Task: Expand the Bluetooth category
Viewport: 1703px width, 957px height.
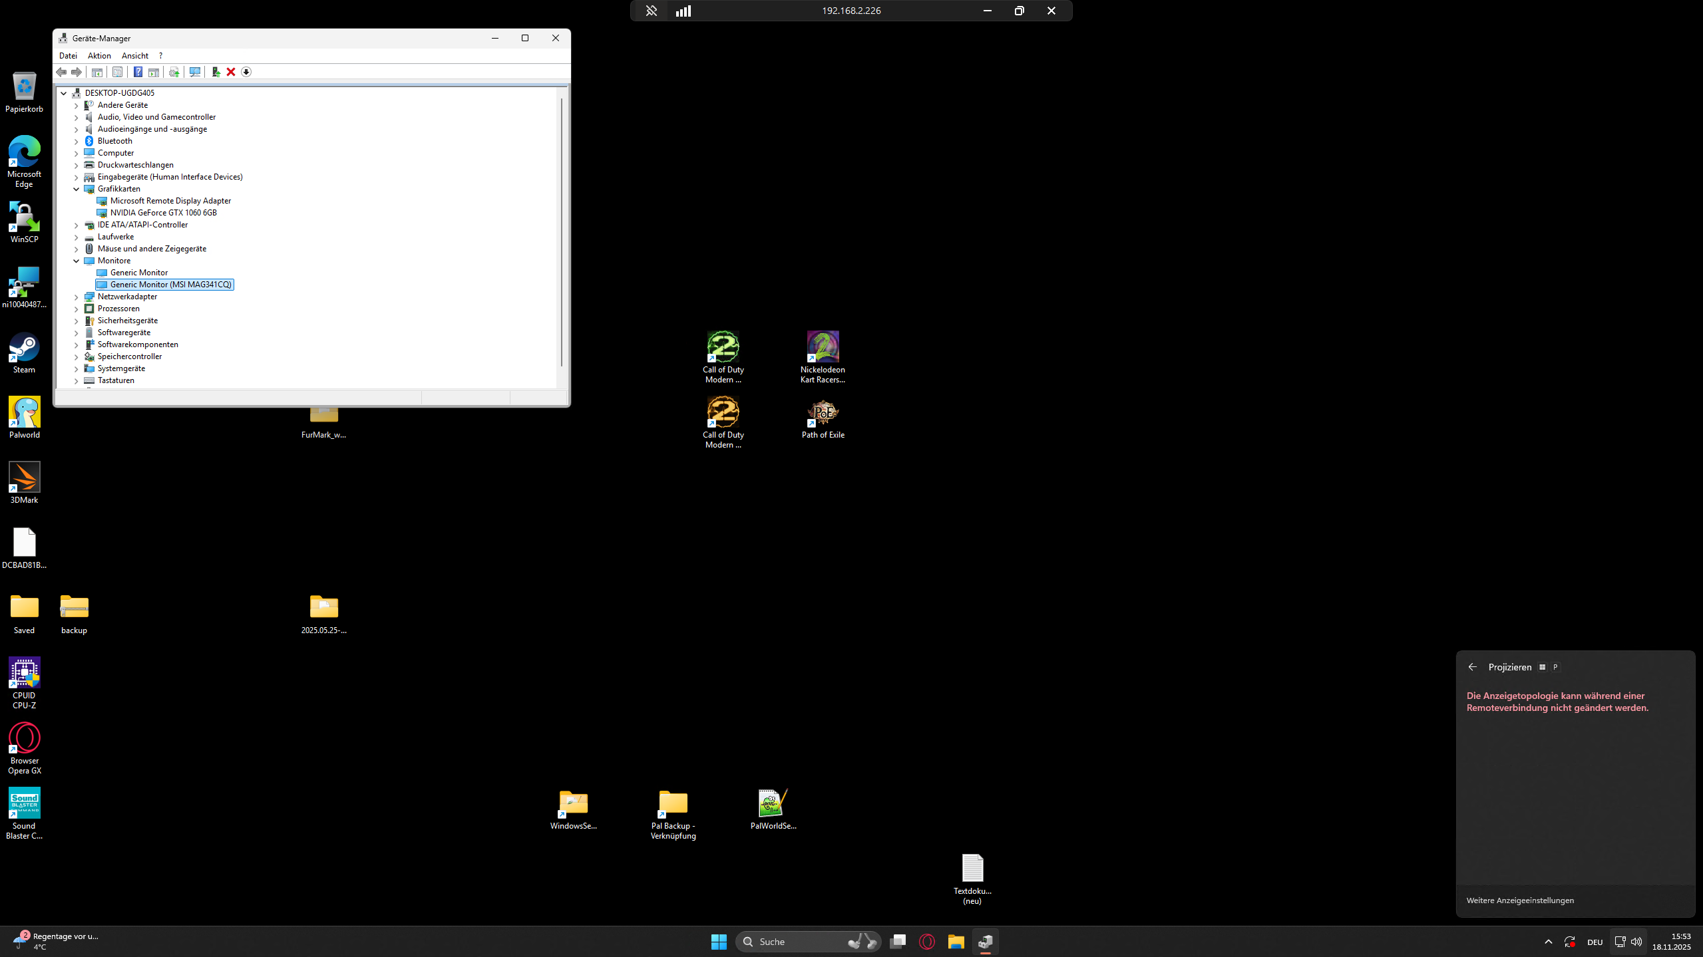Action: (77, 141)
